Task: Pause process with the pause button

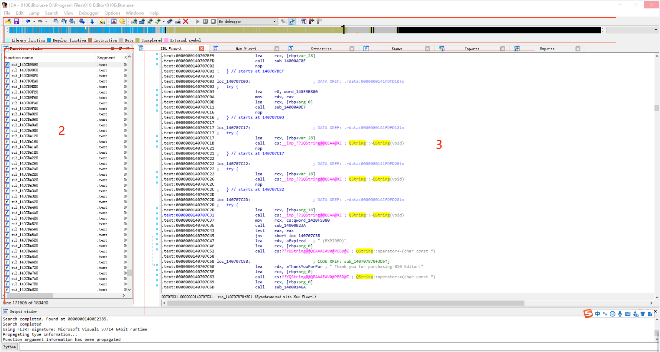Action: (x=205, y=21)
